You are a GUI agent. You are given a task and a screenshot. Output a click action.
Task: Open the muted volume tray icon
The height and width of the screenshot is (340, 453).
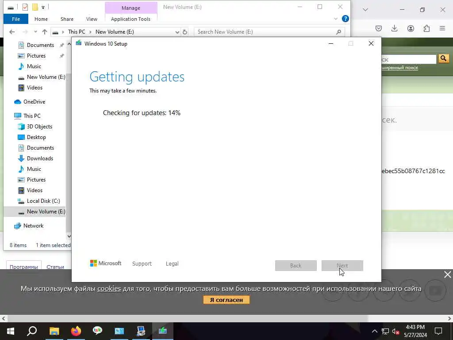pyautogui.click(x=396, y=331)
